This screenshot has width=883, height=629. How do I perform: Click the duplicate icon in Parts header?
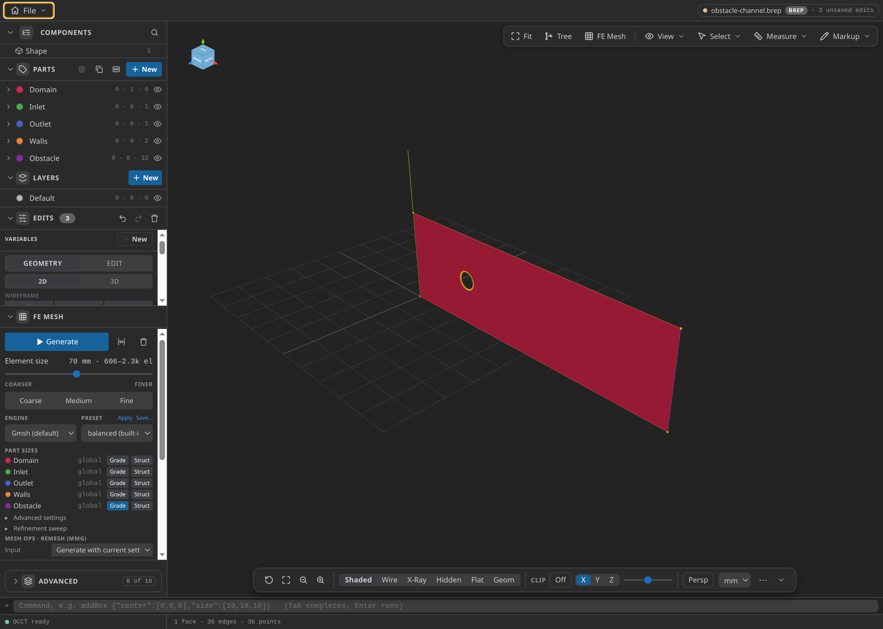coord(99,69)
